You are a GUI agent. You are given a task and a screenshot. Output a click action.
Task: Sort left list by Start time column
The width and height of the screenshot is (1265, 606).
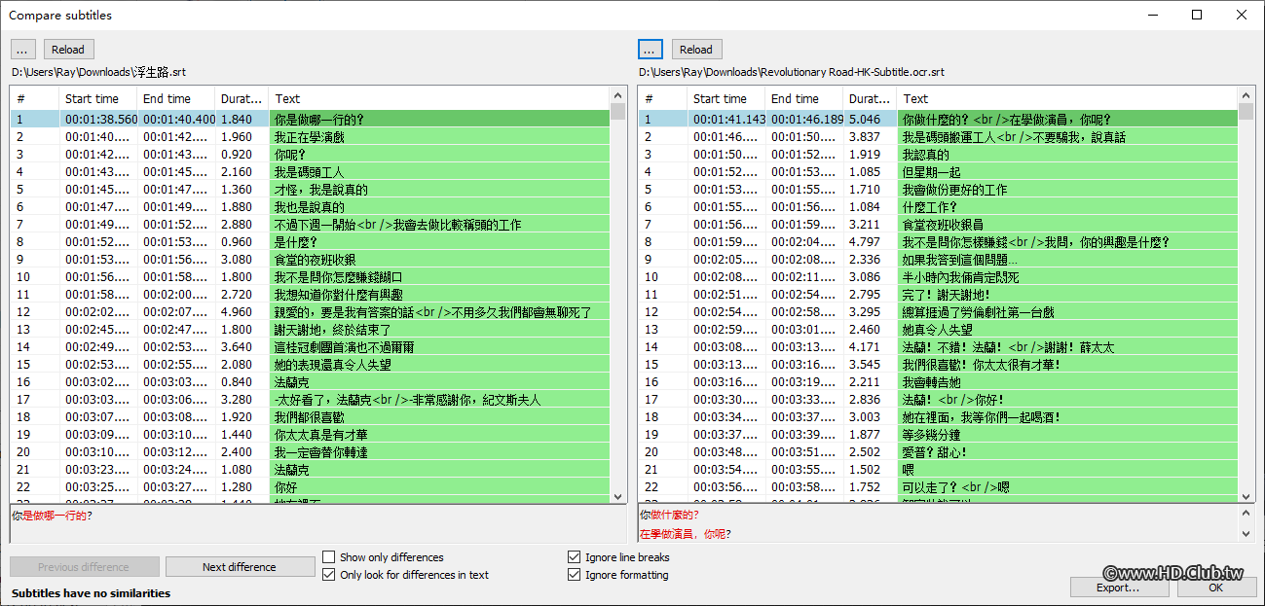point(97,98)
